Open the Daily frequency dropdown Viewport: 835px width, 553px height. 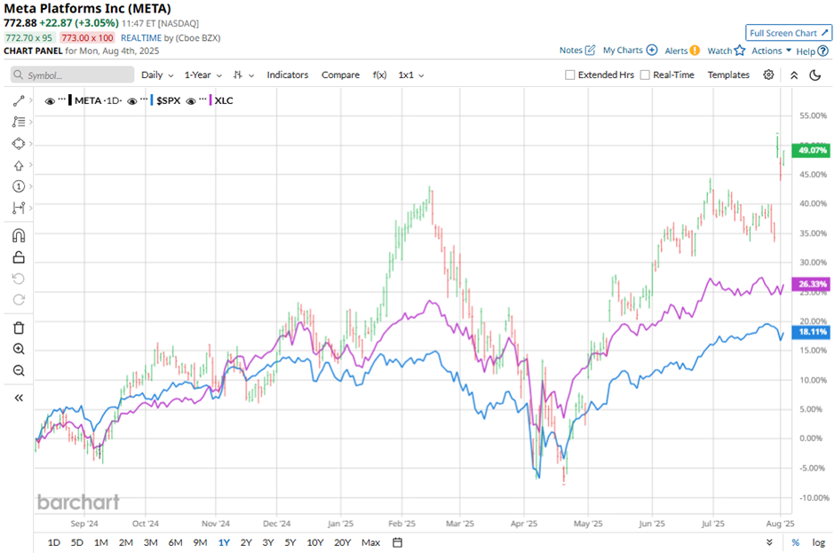(157, 75)
